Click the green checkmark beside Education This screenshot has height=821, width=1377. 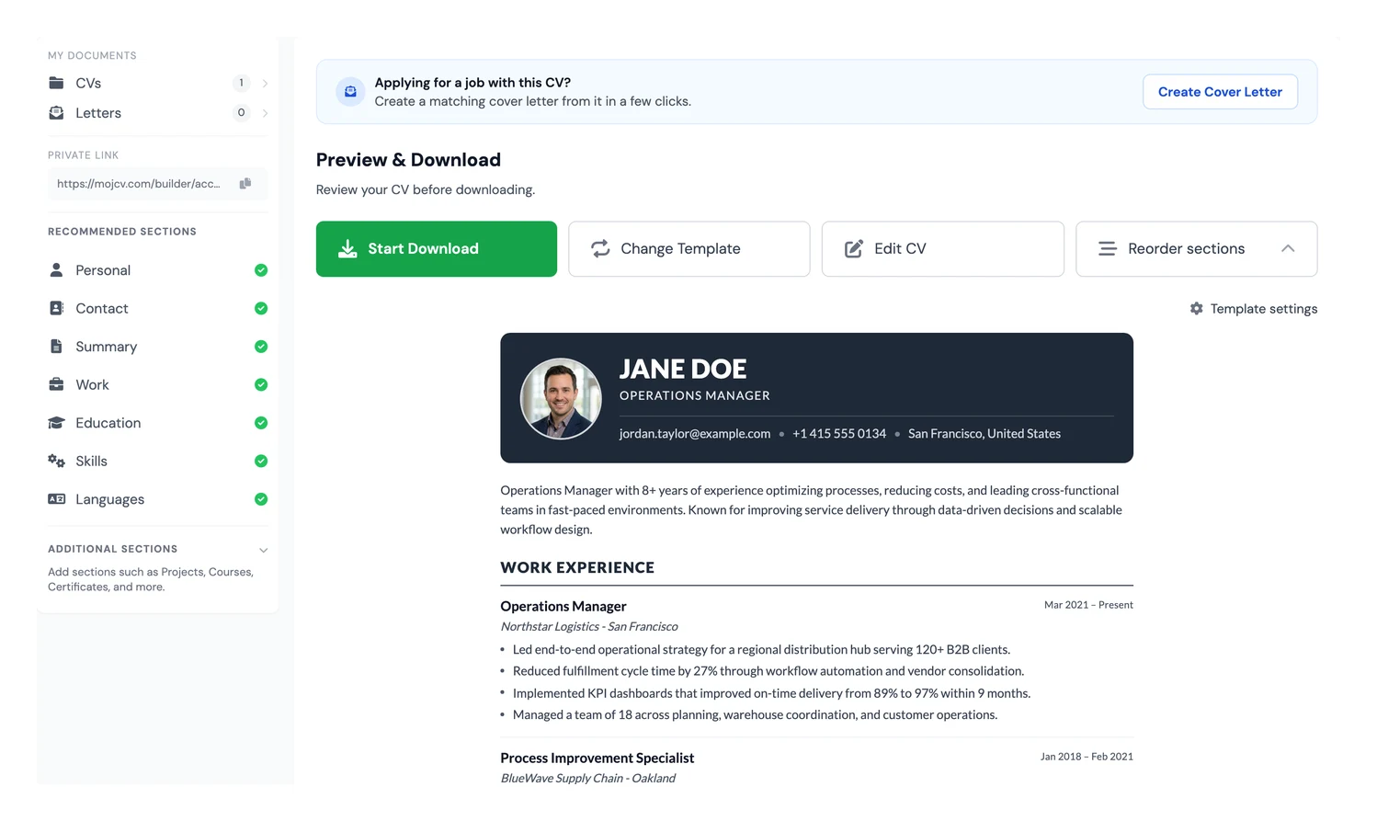point(261,423)
